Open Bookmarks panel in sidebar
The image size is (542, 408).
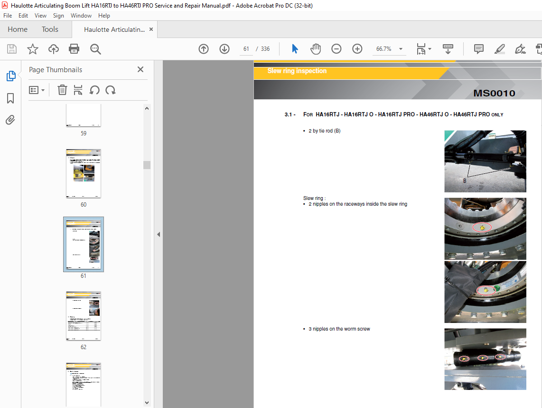point(10,98)
